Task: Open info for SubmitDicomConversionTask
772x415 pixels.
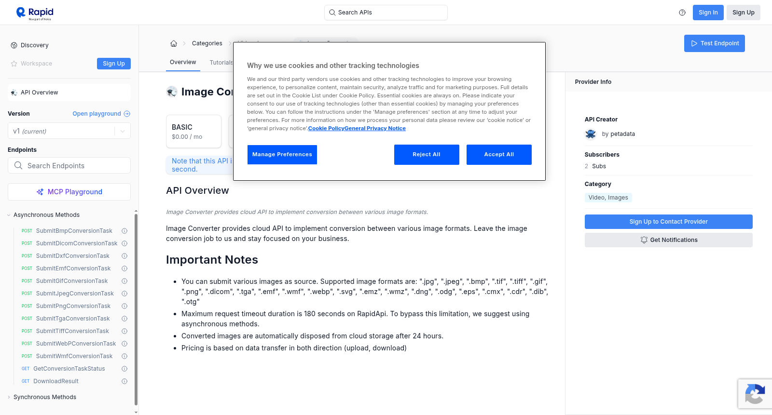Action: 124,243
